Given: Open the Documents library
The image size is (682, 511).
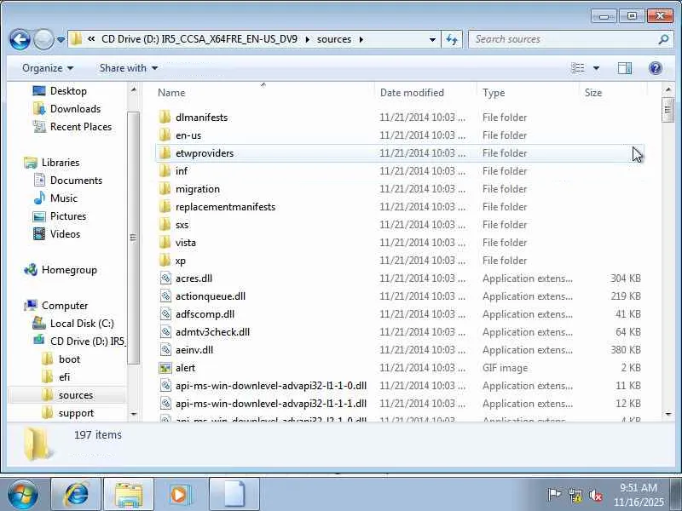Looking at the screenshot, I should tap(76, 181).
